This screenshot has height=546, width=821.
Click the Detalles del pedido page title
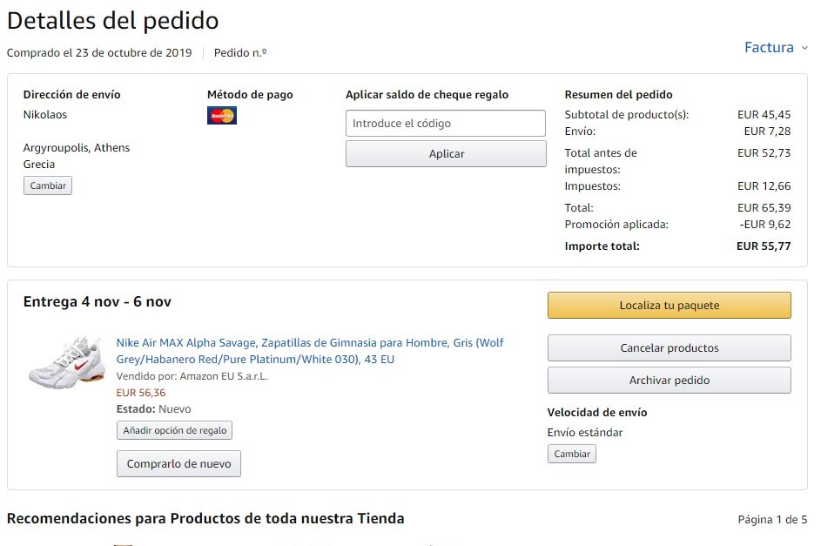(113, 21)
